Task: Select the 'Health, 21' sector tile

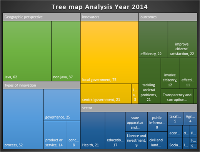Action: point(93,131)
